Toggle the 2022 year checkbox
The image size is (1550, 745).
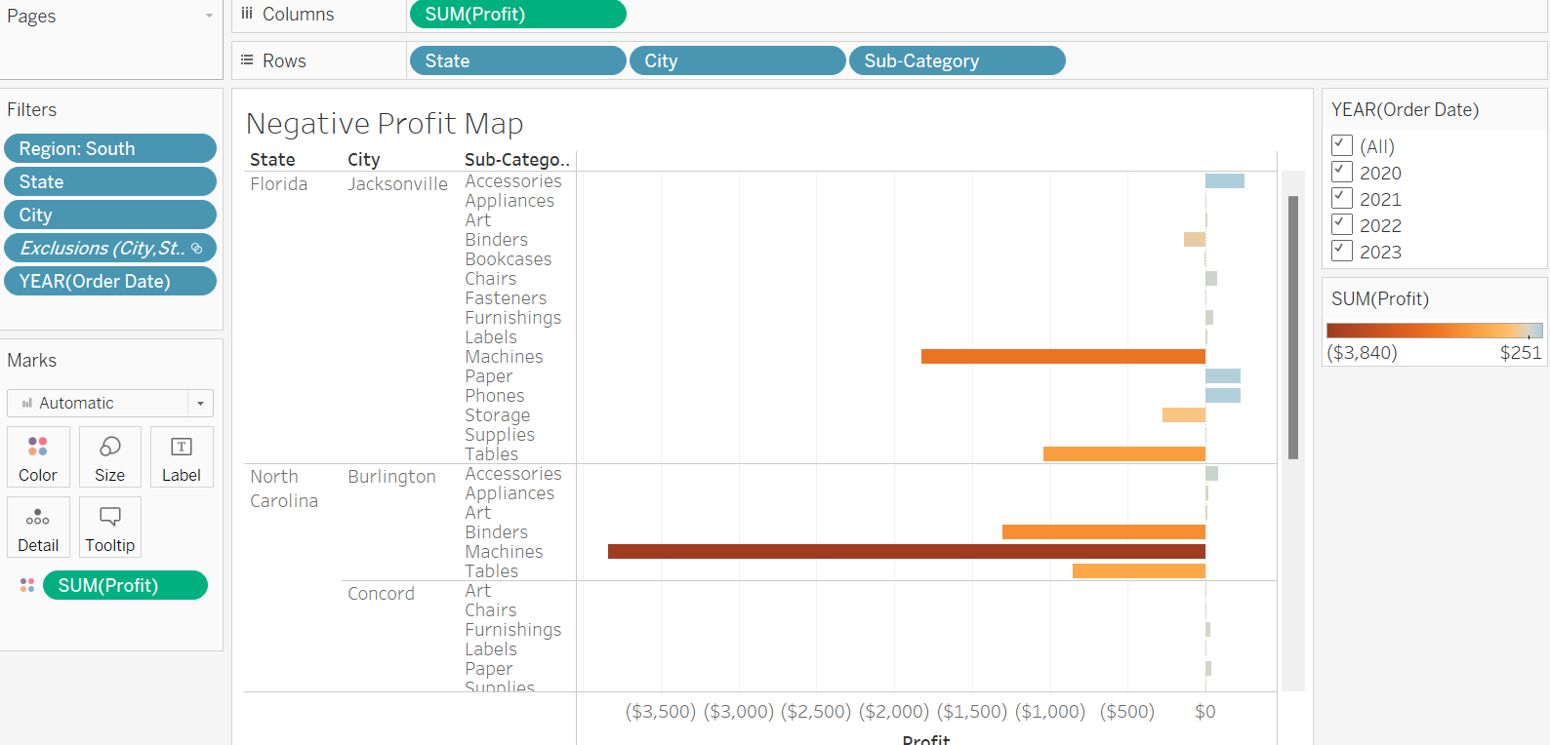coord(1342,225)
